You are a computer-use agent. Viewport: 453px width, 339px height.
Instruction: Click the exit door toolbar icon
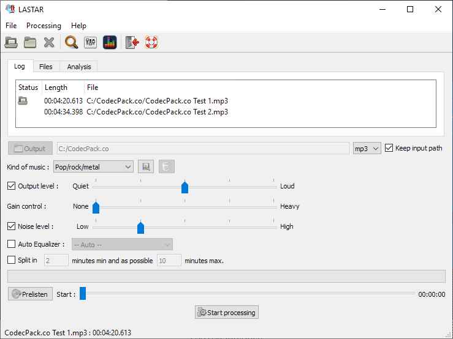click(x=132, y=42)
